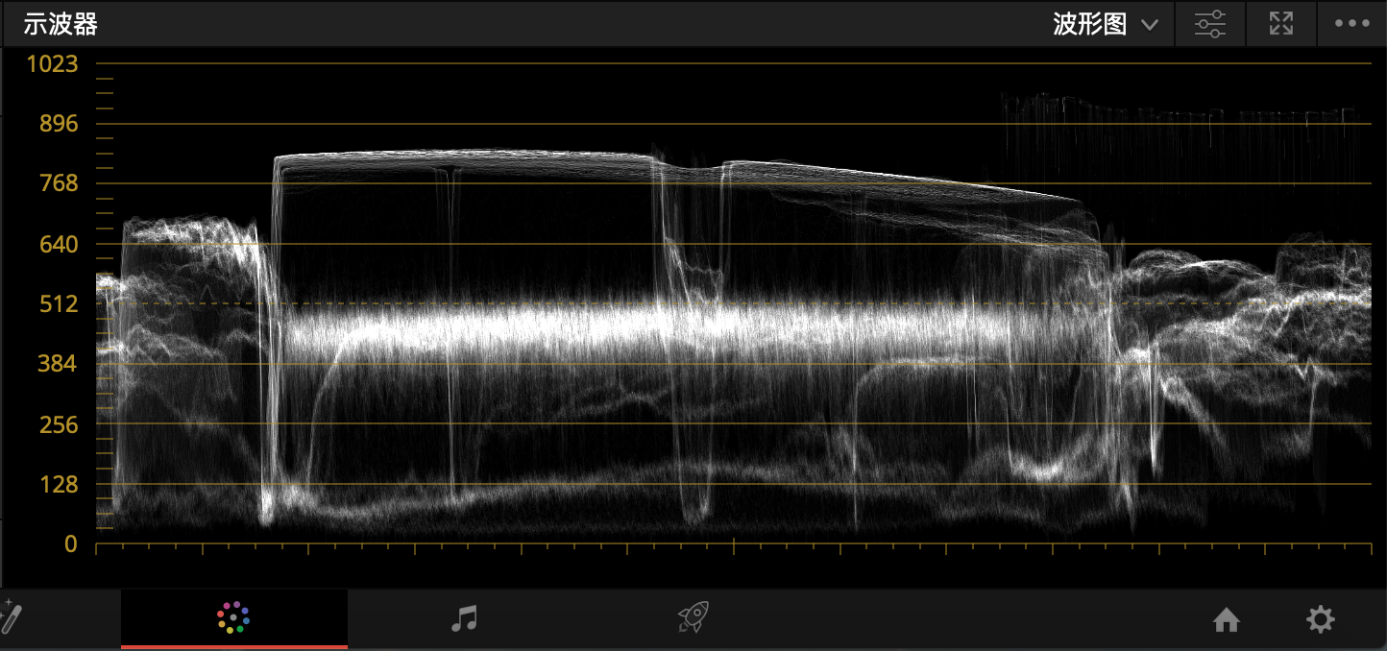
Task: Open Deliver page rocket icon
Action: 693,618
